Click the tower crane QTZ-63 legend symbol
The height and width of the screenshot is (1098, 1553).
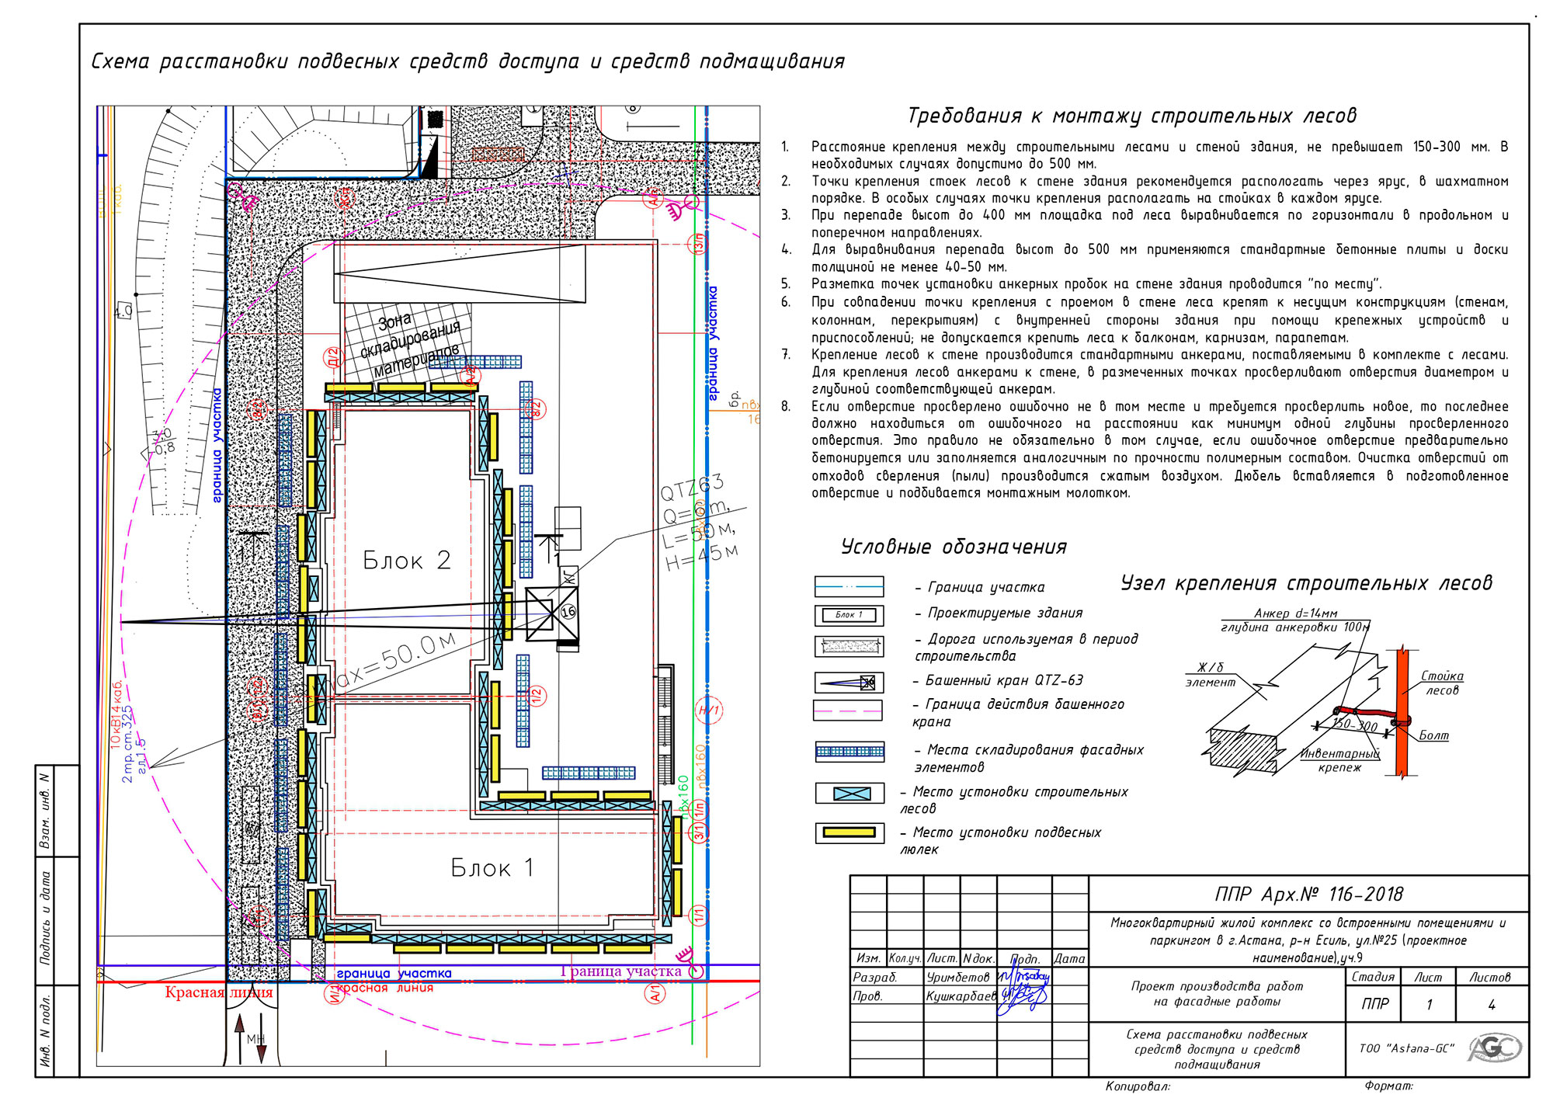pos(849,683)
